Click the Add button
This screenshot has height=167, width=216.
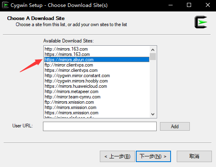[x=175, y=127]
